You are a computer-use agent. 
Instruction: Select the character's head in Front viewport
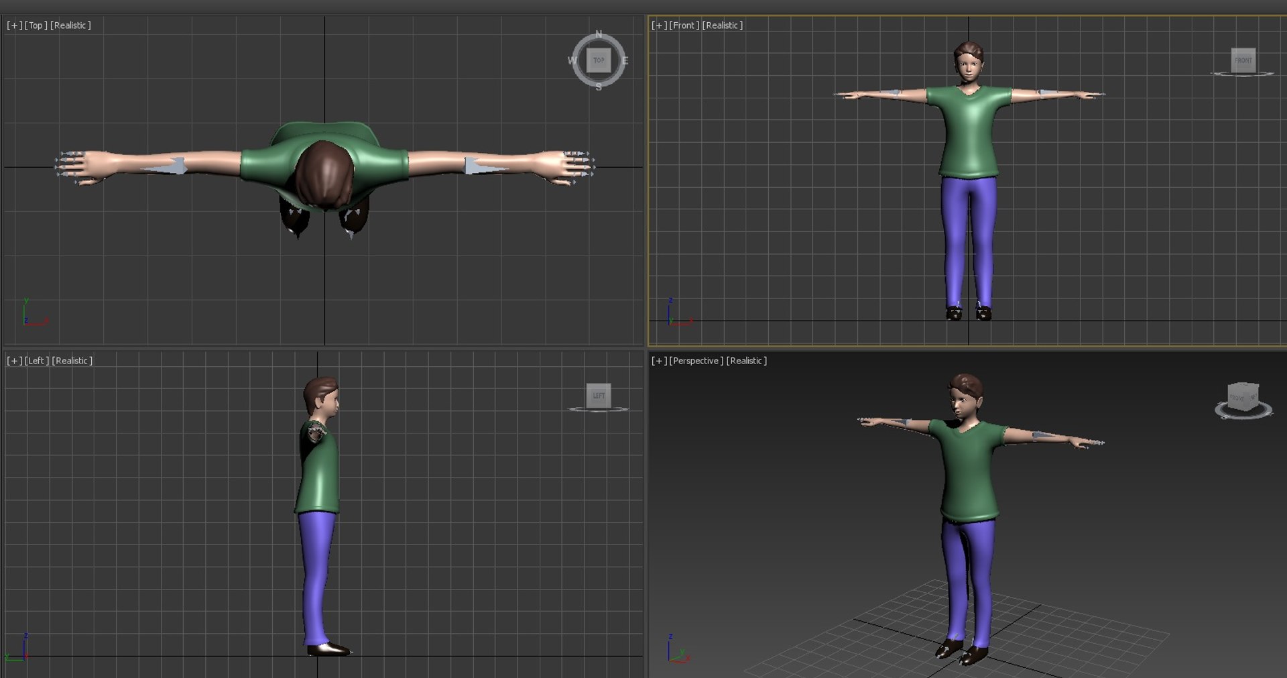[969, 64]
